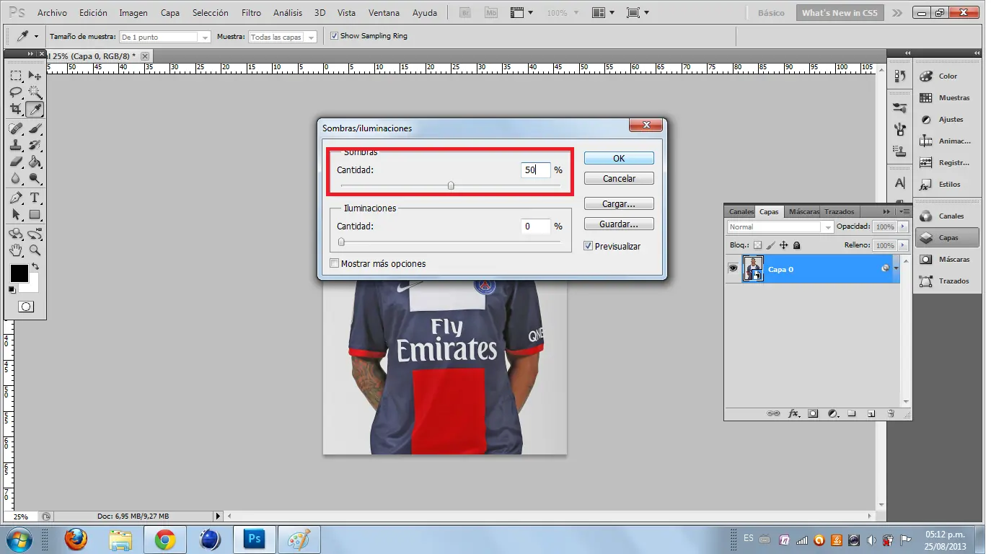Select the Spot Healing Brush tool
This screenshot has width=991, height=554.
pos(16,128)
